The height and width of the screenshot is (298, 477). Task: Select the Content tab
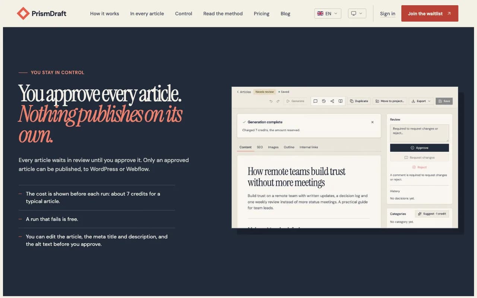(246, 147)
